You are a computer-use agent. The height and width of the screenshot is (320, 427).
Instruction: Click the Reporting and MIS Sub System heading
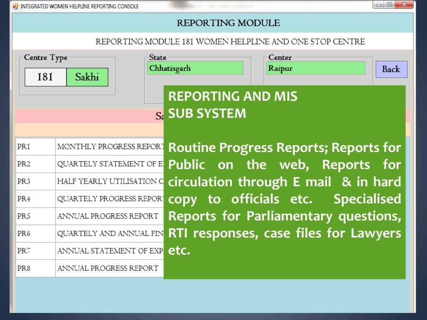[232, 105]
